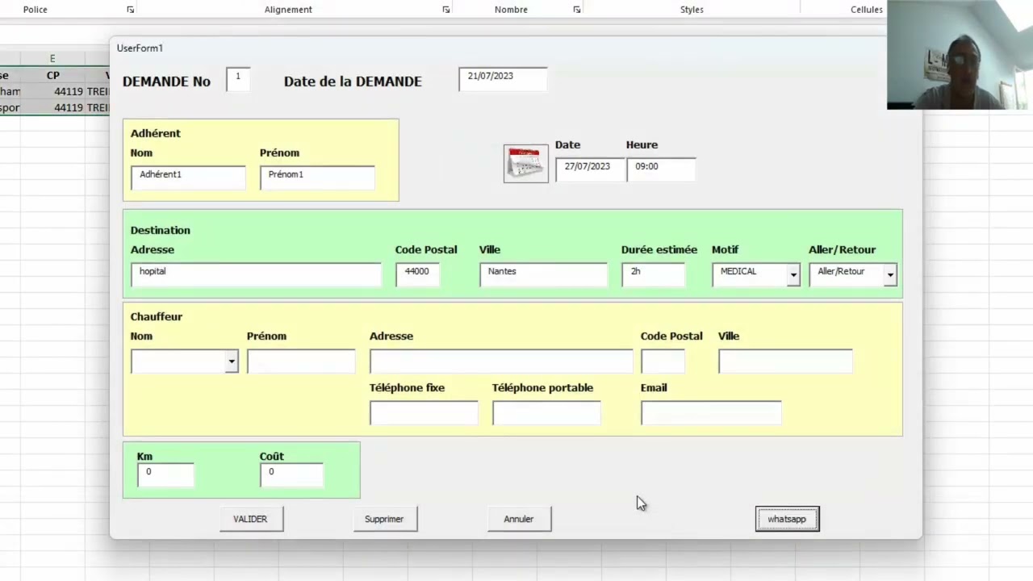Edit the Date field showing 27/07/2023

click(590, 169)
